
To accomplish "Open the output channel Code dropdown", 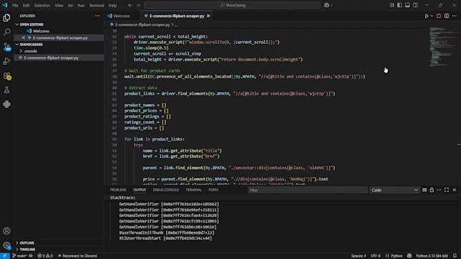I will coord(395,190).
